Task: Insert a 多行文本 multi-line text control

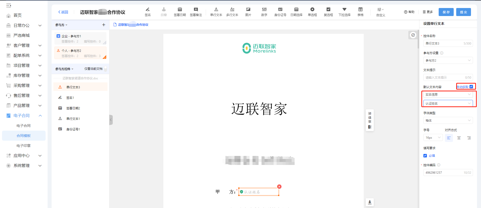Action: (232, 12)
